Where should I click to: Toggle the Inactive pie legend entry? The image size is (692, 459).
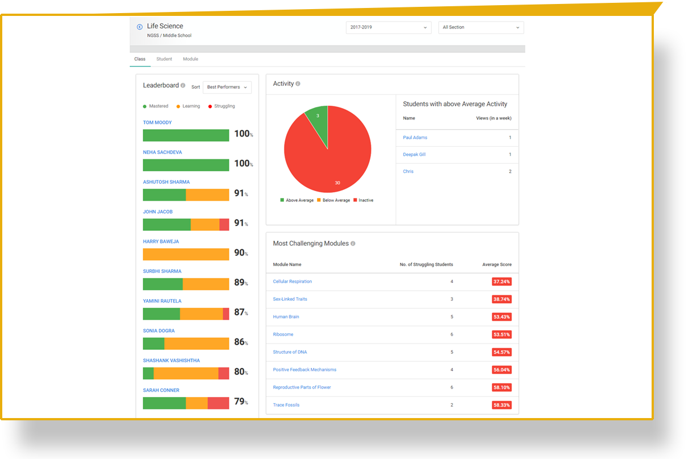363,200
